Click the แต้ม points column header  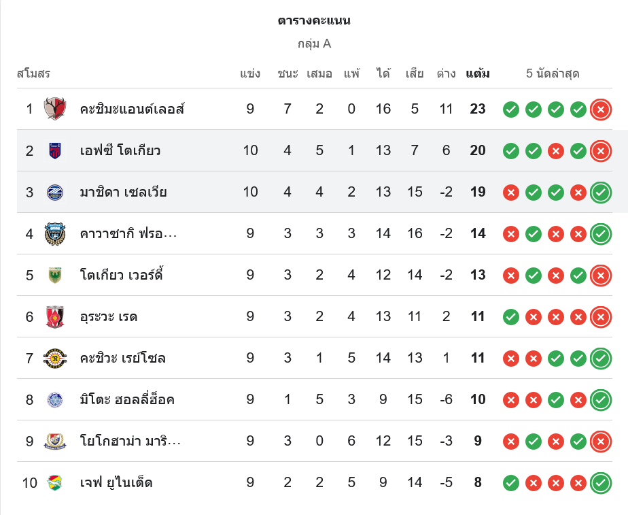[x=478, y=73]
